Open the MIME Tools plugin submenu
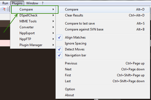 (33, 21)
